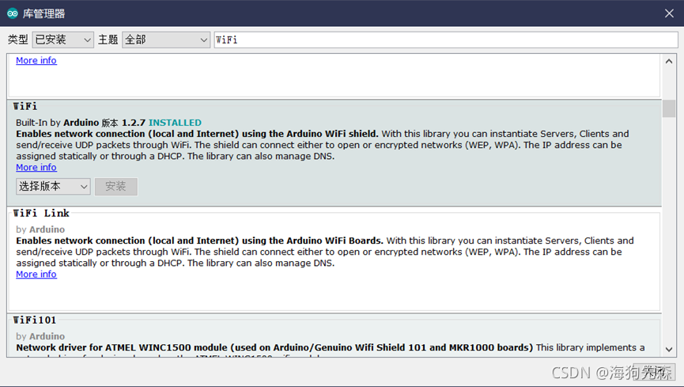This screenshot has width=684, height=387.
Task: Click the vertical scrollbar thumb
Action: (x=669, y=108)
